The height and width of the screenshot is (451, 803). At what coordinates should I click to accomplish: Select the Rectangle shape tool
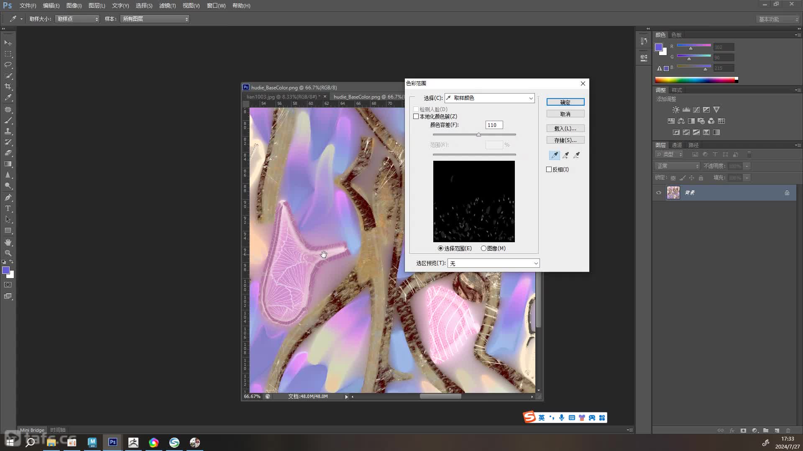coord(8,231)
